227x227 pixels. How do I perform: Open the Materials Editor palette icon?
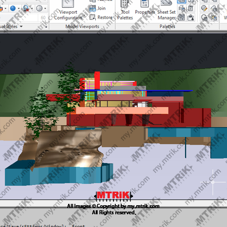pyautogui.click(x=204, y=8)
